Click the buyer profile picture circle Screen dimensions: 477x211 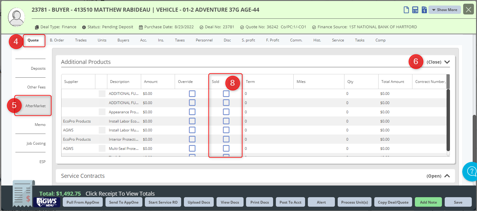point(16,17)
